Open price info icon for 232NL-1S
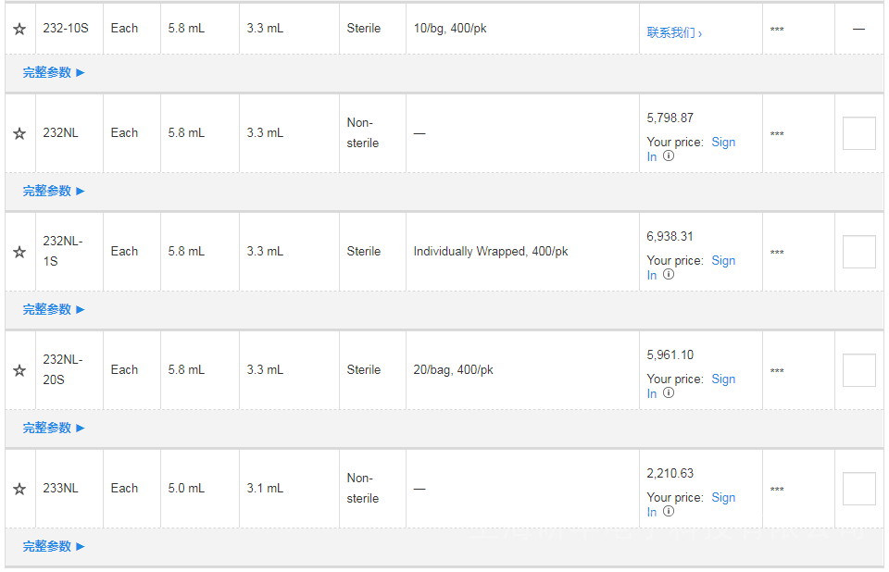Screen dimensions: 889x572 point(669,275)
